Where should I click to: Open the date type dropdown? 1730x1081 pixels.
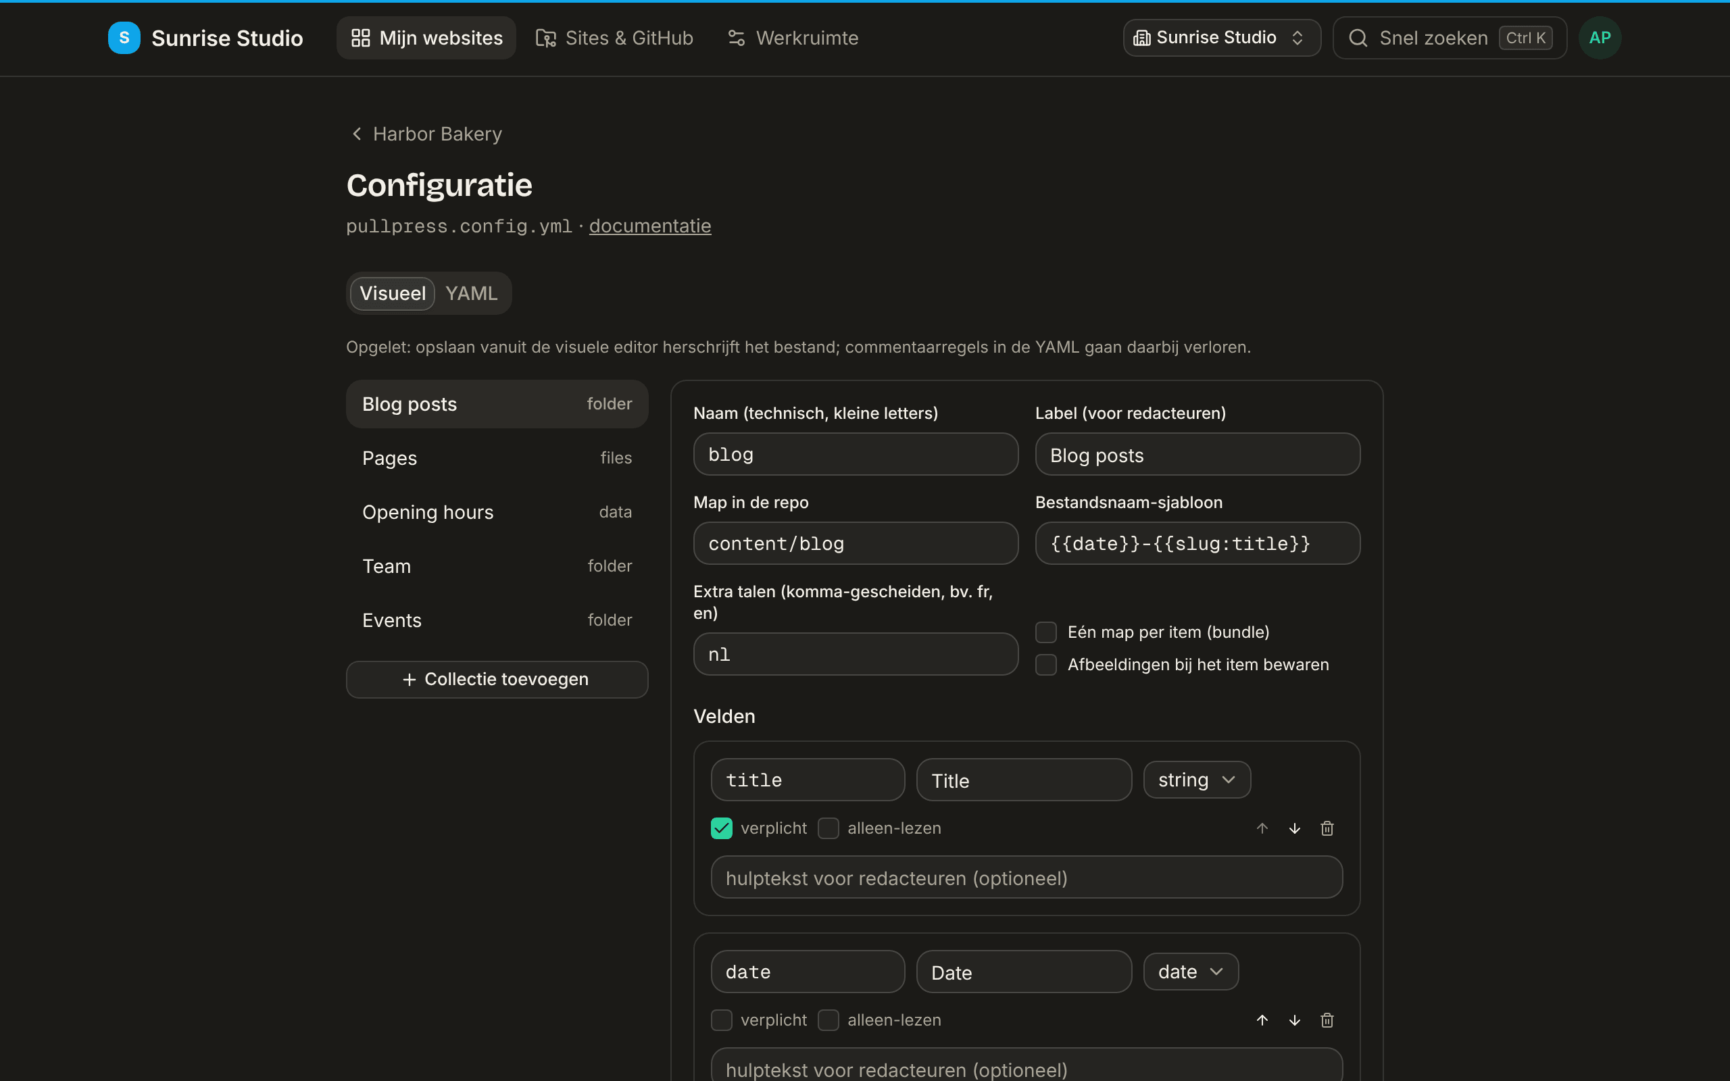(x=1190, y=972)
